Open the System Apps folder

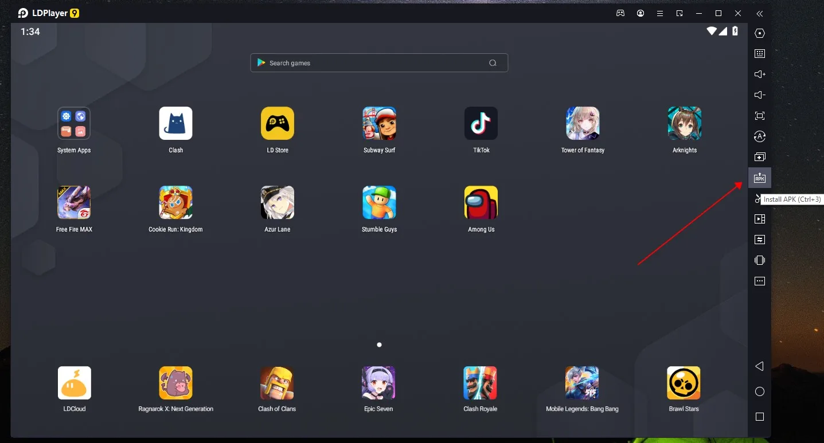click(74, 123)
